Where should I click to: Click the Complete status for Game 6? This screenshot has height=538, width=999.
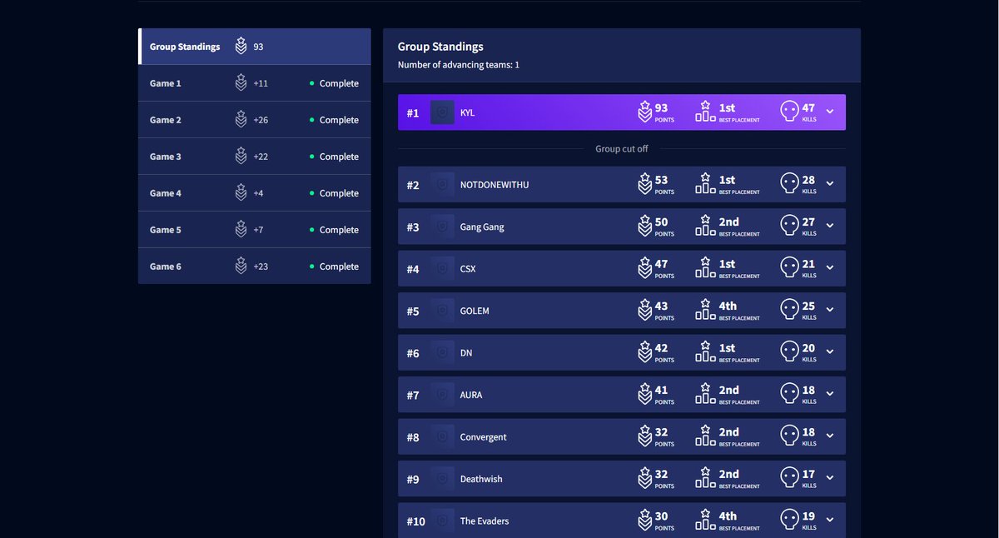334,267
